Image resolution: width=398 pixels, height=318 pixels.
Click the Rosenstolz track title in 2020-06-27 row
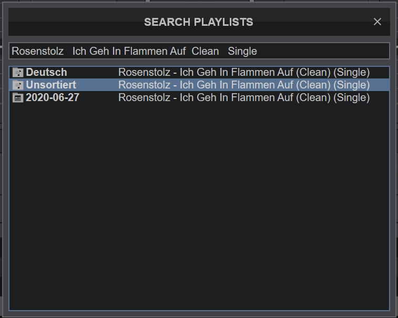(x=244, y=97)
